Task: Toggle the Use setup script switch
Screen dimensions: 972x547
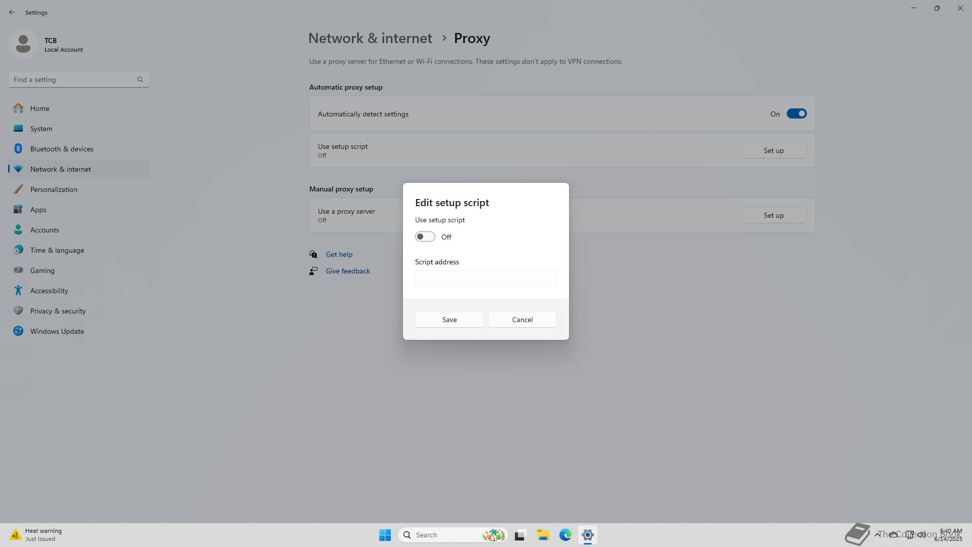Action: coord(425,237)
